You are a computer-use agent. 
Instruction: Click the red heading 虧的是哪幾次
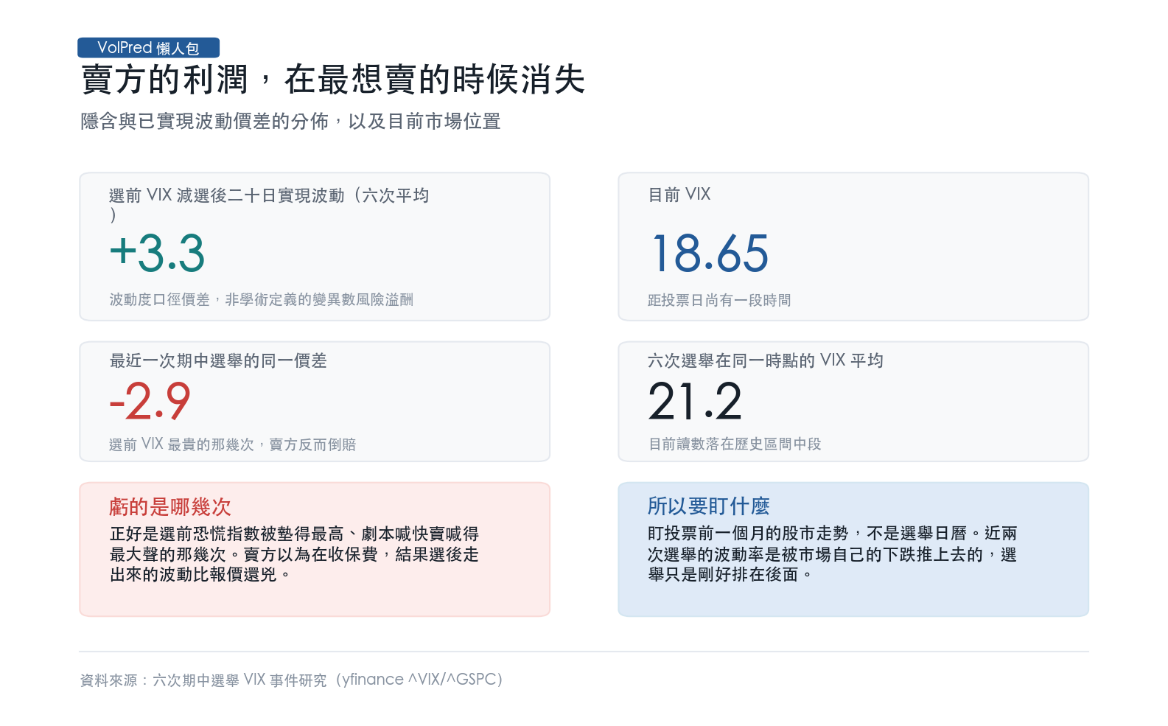(x=170, y=506)
